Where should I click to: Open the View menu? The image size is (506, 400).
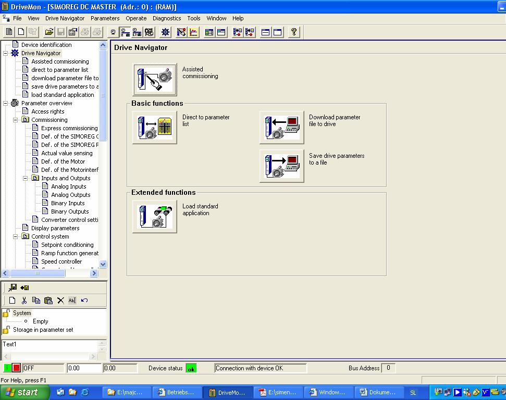(x=33, y=18)
